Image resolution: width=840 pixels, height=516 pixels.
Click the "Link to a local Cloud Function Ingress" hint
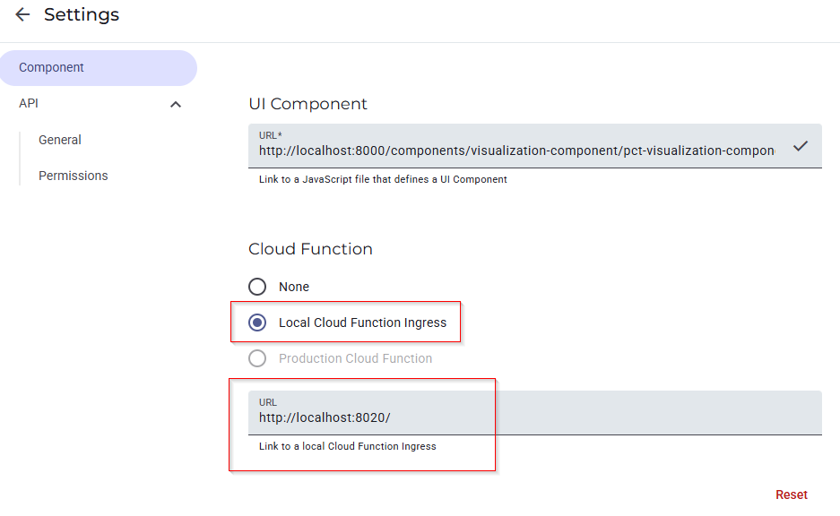(x=347, y=446)
